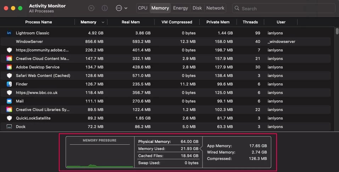
Task: Switch to the Disk tab
Action: click(x=197, y=8)
